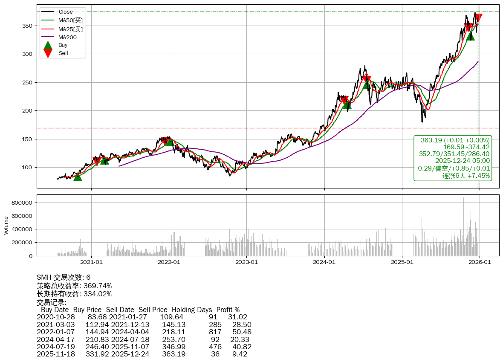Viewport: 503px width, 362px height.
Task: Click the green buy marker from November 2025
Action: pos(470,36)
